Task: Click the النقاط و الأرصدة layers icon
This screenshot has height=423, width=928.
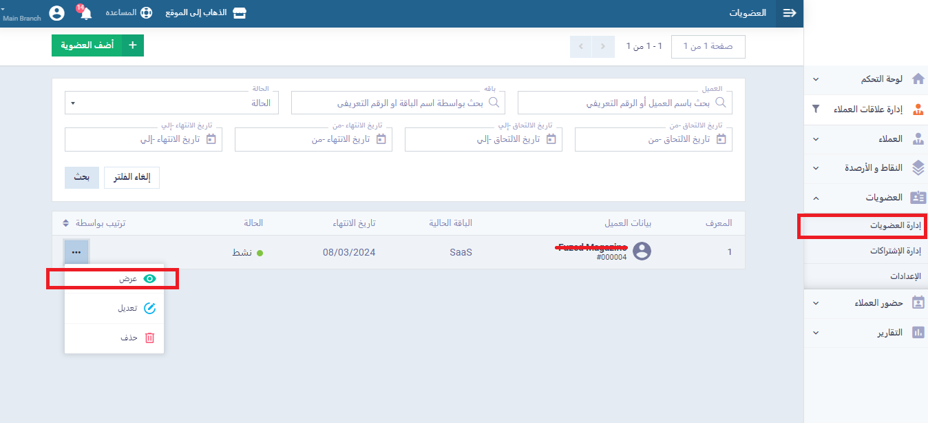Action: [x=918, y=167]
